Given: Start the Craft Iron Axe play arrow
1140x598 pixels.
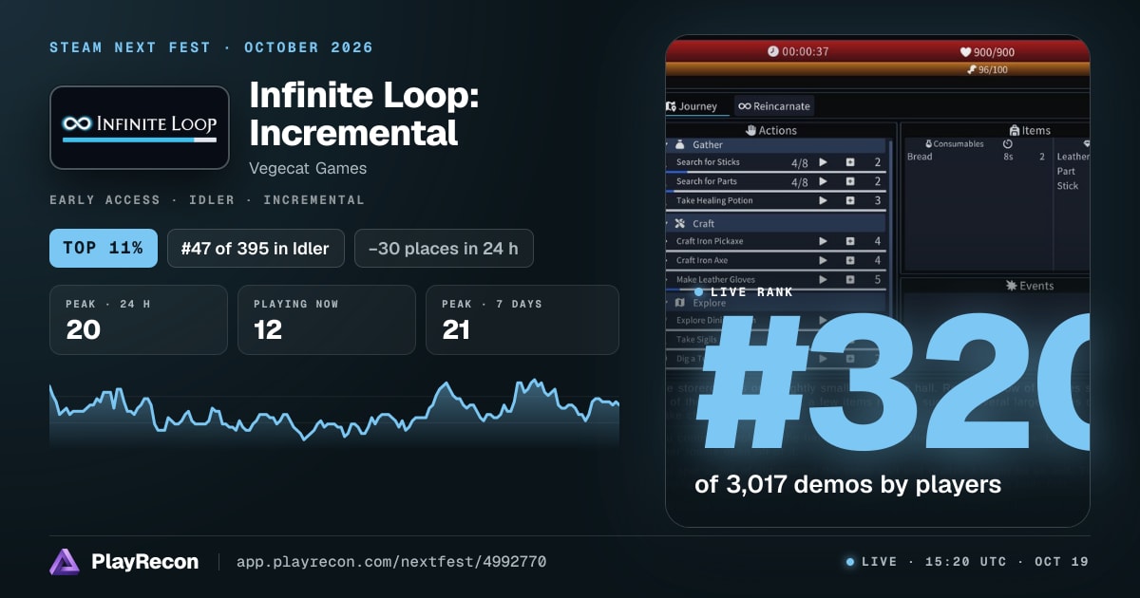Looking at the screenshot, I should pyautogui.click(x=823, y=260).
